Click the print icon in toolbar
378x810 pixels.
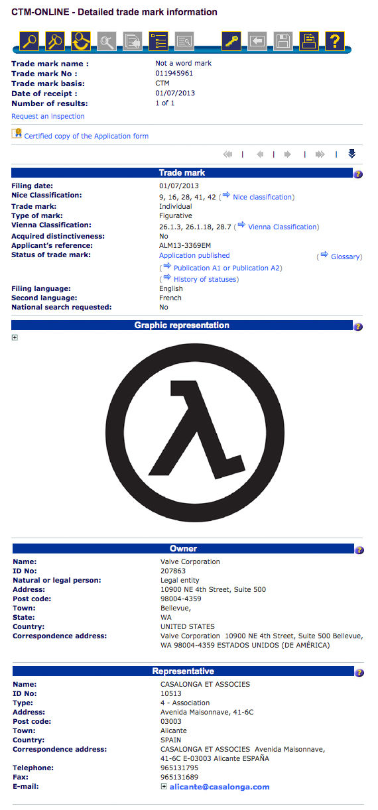point(309,42)
